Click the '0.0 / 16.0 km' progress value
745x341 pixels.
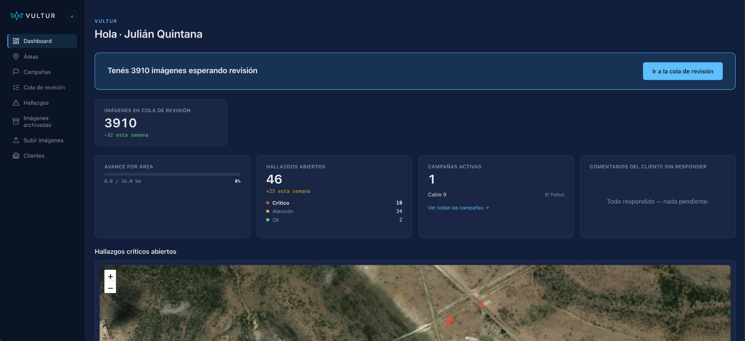(x=123, y=181)
